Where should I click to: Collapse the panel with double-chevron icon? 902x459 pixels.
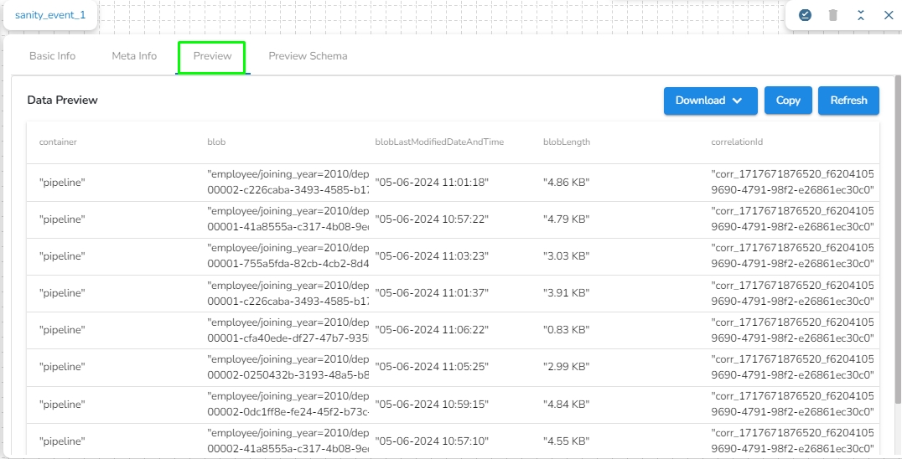[861, 16]
